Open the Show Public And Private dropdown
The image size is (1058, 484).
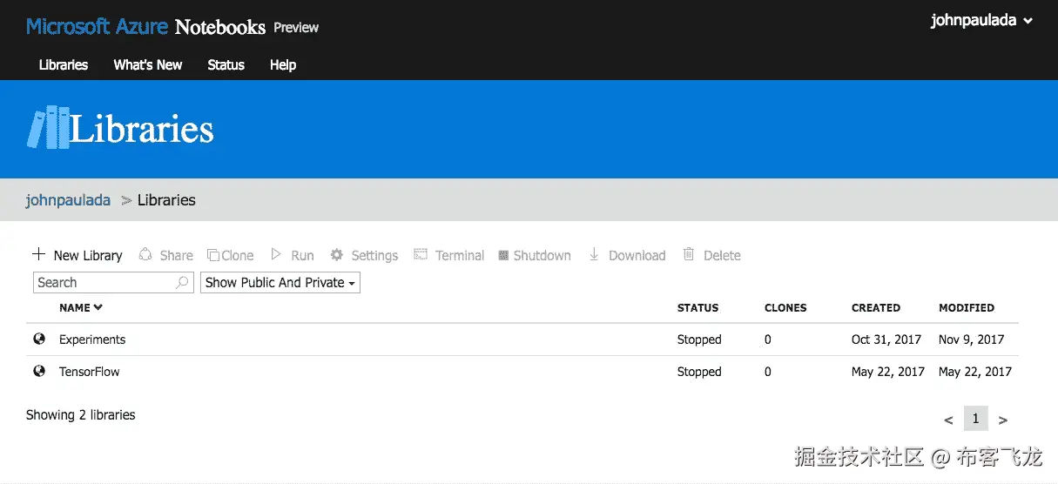[280, 282]
